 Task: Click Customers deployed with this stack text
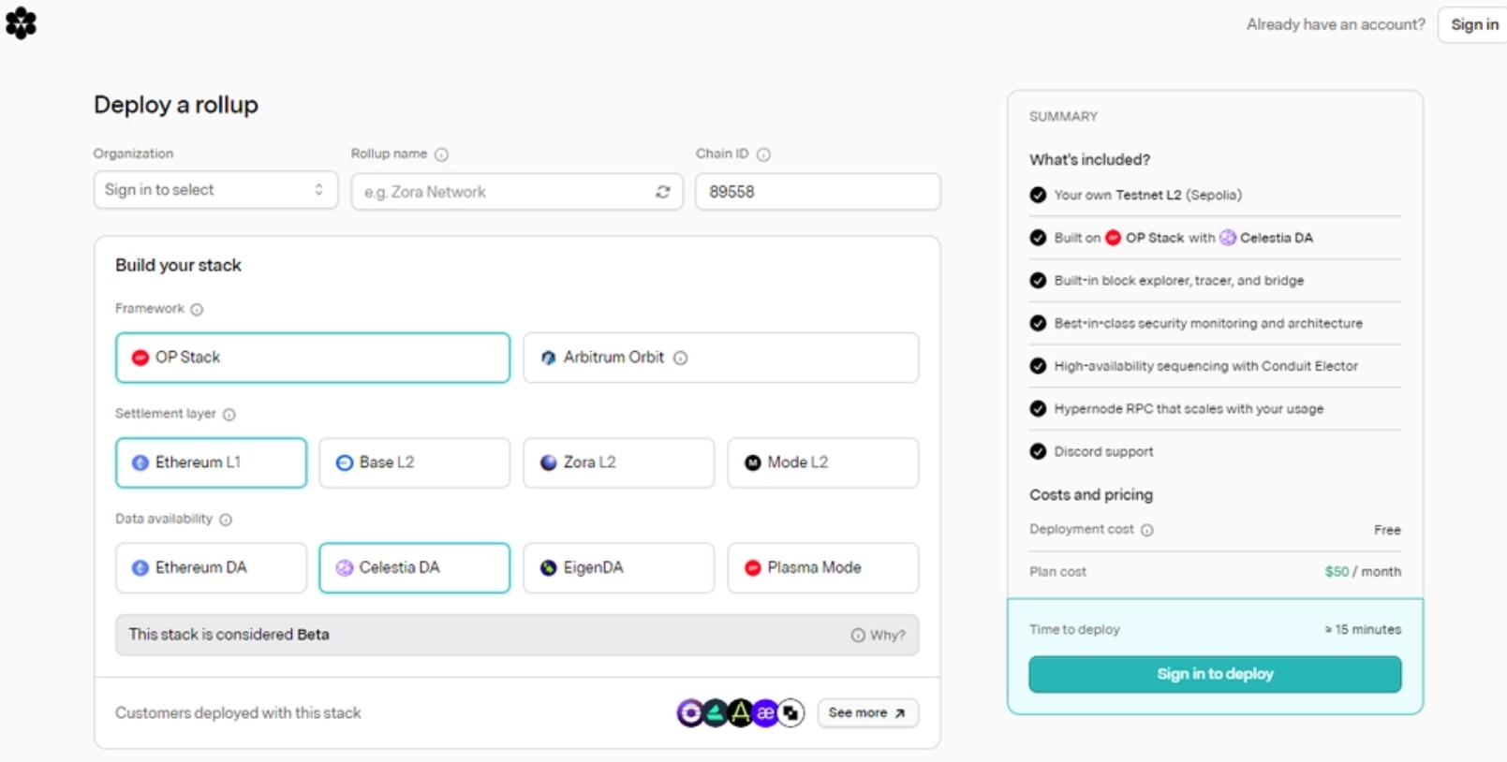238,713
